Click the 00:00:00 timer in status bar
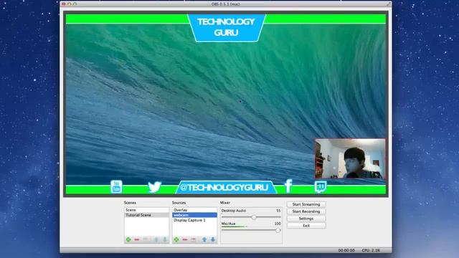The image size is (459, 258). 346,250
